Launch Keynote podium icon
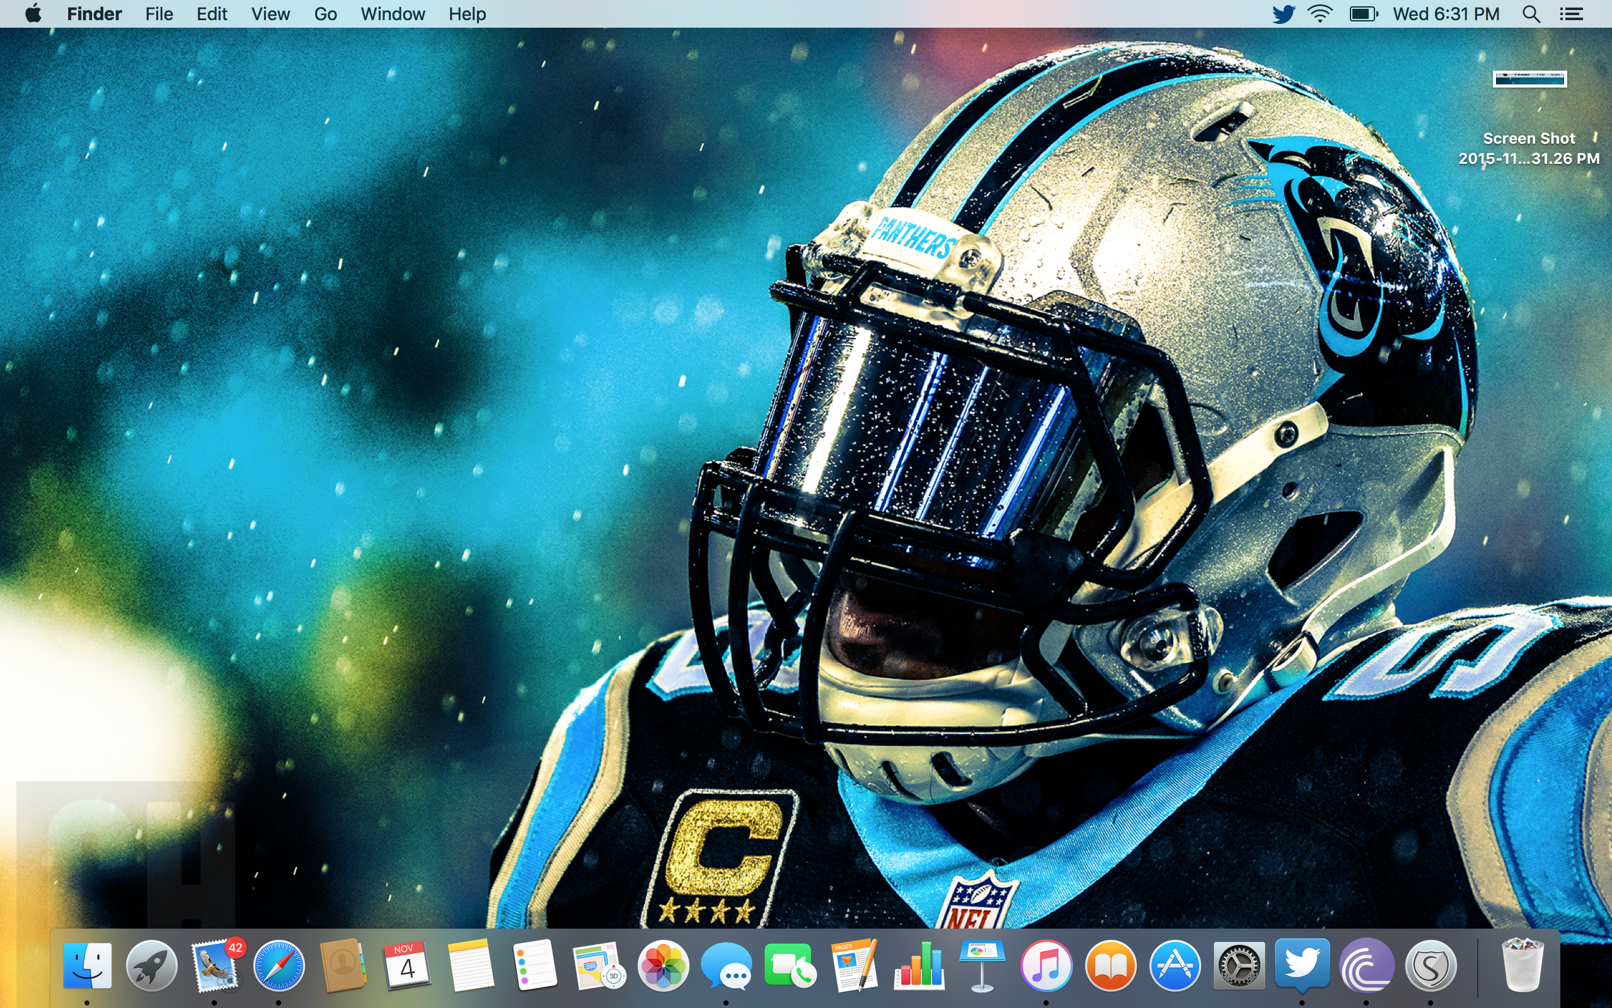The image size is (1612, 1008). [982, 965]
